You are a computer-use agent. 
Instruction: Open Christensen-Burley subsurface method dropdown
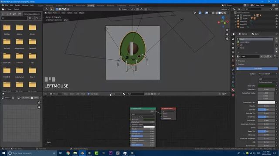(x=267, y=82)
